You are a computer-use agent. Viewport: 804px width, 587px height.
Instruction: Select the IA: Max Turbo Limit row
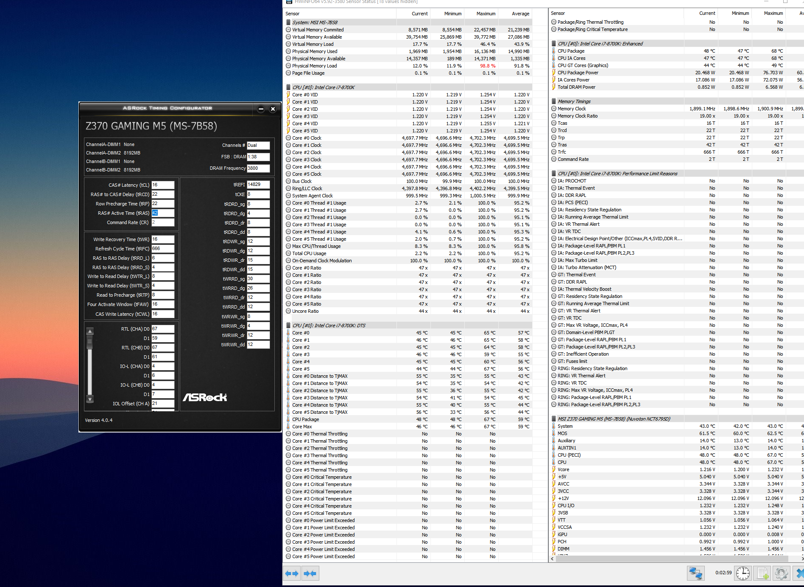[677, 260]
